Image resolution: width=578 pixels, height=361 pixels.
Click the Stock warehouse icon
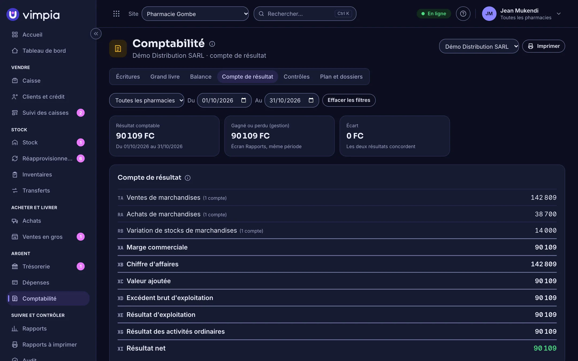point(15,142)
